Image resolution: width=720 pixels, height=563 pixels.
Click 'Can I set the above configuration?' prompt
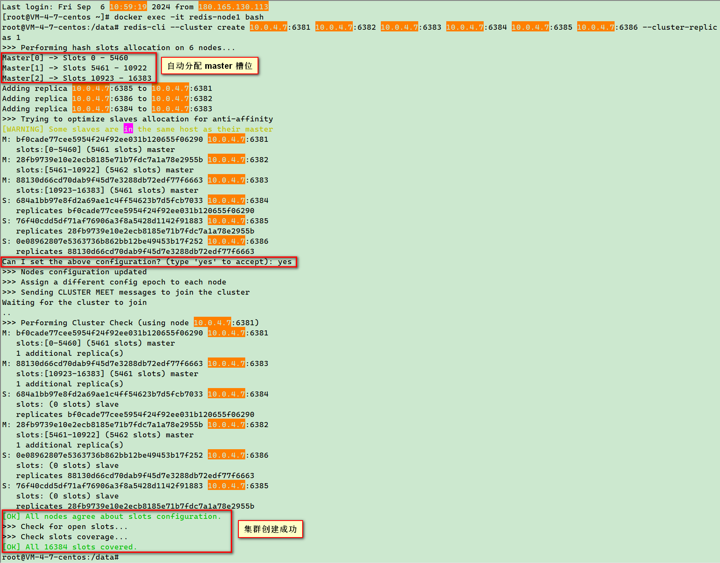pyautogui.click(x=82, y=262)
